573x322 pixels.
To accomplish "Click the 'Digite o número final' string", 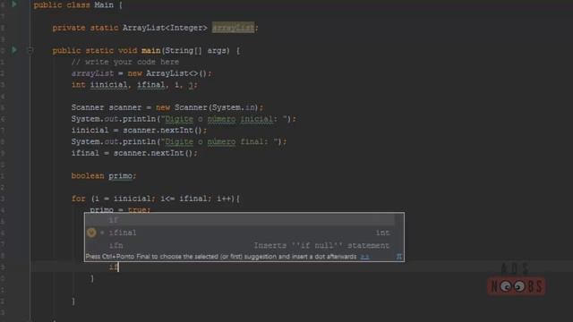I will [219, 141].
